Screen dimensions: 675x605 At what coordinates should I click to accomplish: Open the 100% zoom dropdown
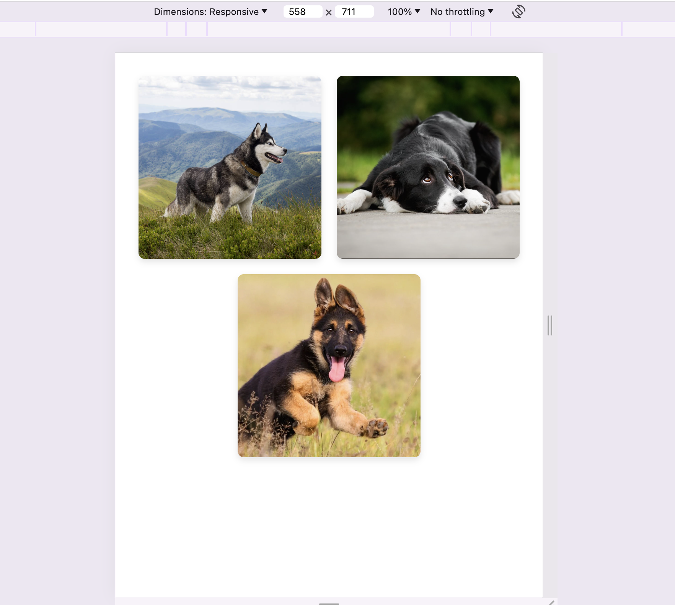coord(404,12)
